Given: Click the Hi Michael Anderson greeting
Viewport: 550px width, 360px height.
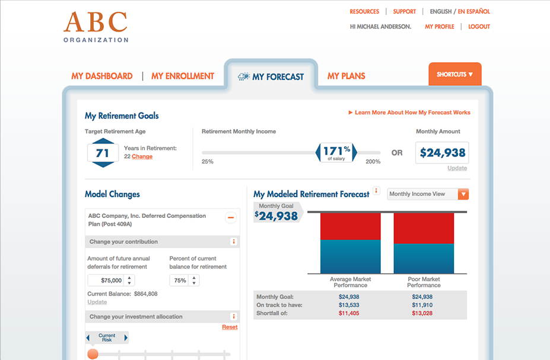Looking at the screenshot, I should (380, 27).
